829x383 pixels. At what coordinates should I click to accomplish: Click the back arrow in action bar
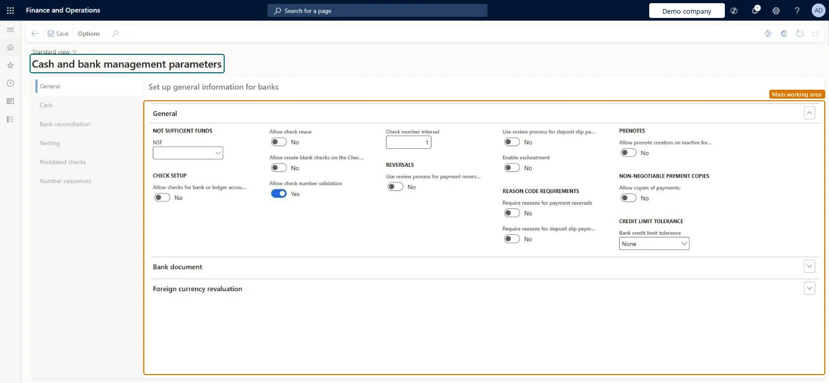click(x=35, y=34)
